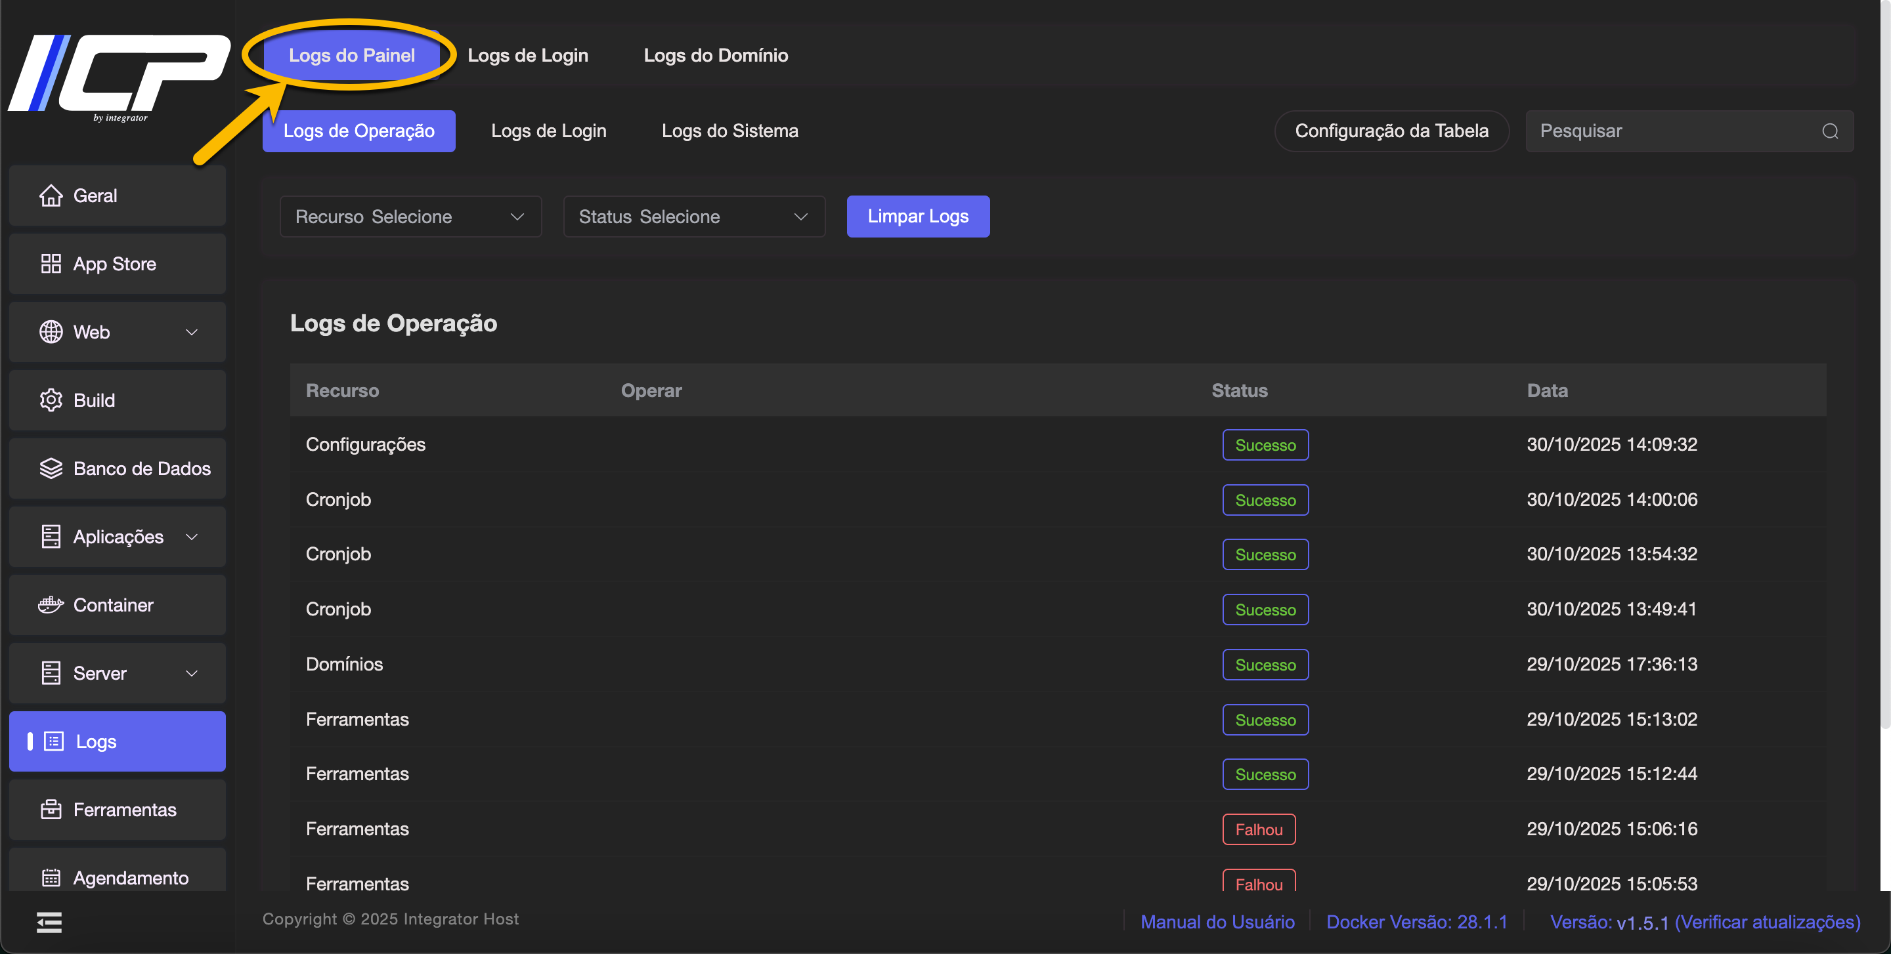Open App Store grid icon
1891x954 pixels.
51,264
